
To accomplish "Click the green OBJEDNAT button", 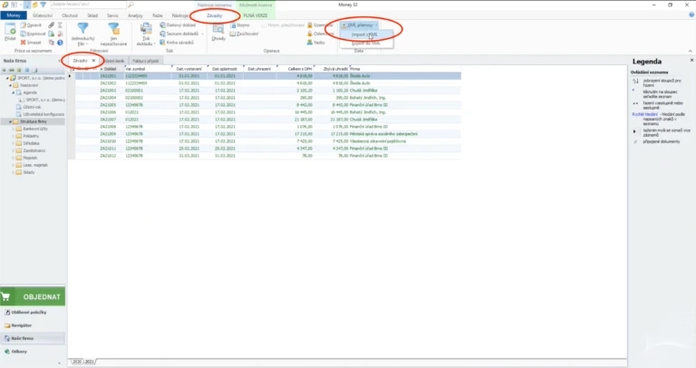I will coord(33,296).
